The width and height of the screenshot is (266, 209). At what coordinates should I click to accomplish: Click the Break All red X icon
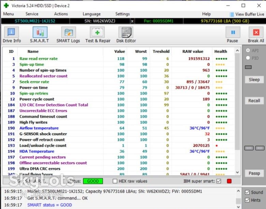[256, 32]
